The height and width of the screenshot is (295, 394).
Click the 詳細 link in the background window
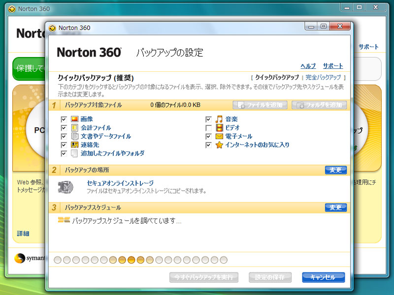point(23,234)
